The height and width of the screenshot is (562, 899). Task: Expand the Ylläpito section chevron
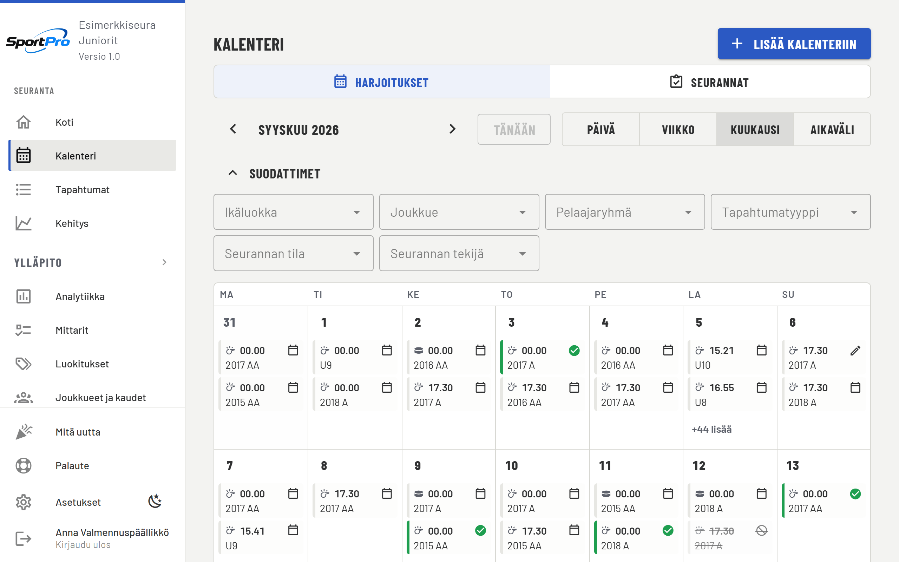(164, 262)
